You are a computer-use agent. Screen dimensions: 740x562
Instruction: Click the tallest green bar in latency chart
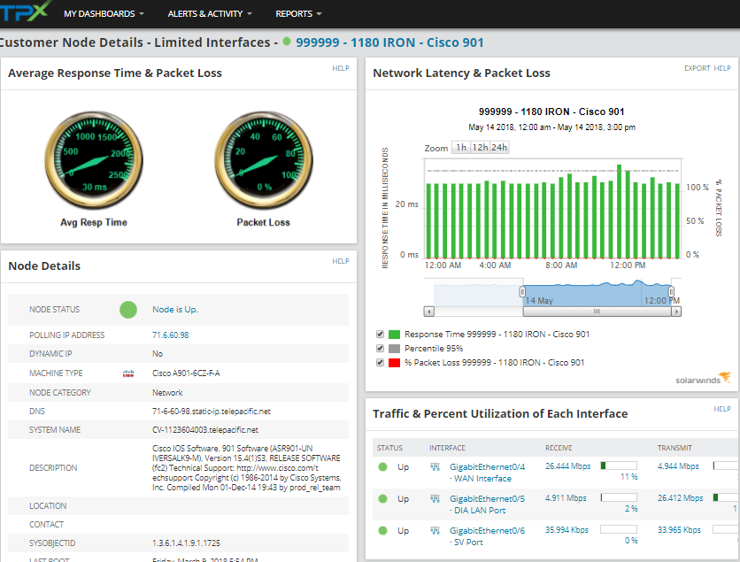[x=619, y=212]
